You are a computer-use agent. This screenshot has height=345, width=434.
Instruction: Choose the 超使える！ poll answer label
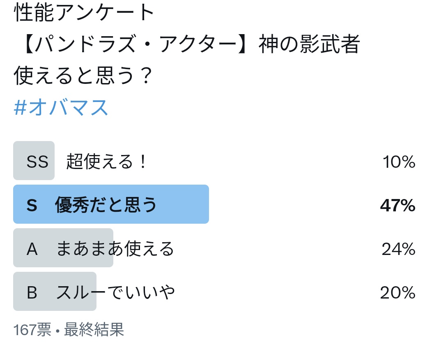107,161
